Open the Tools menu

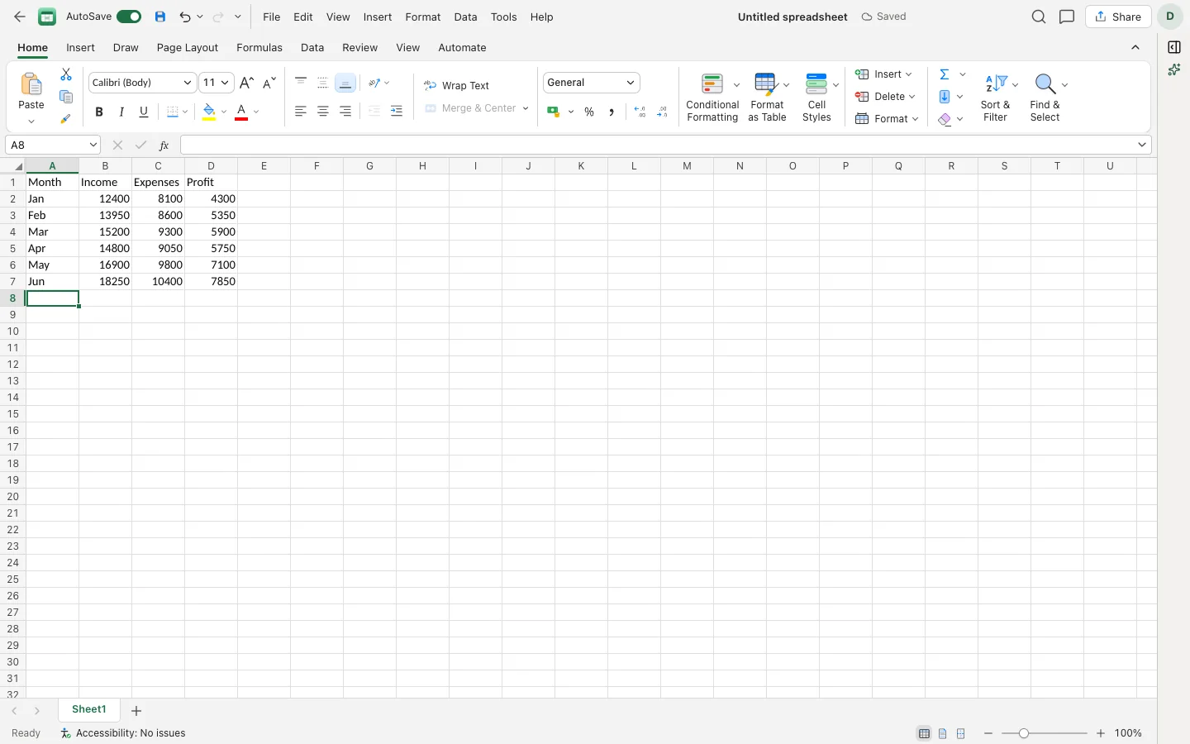503,17
